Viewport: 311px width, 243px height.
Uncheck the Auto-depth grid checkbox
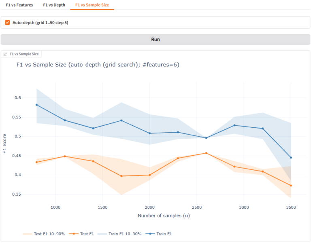click(x=7, y=23)
